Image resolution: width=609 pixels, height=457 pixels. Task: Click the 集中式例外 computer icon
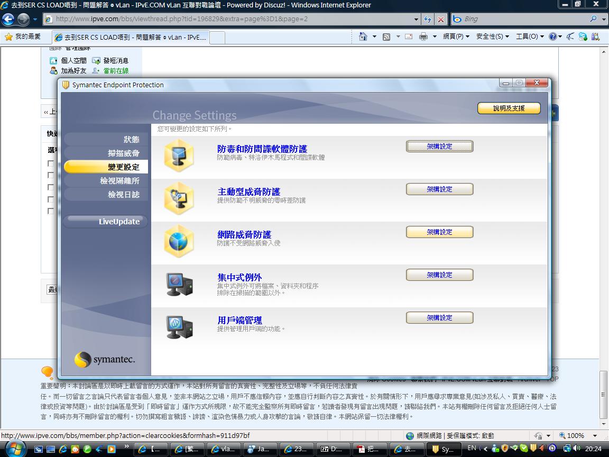(179, 285)
